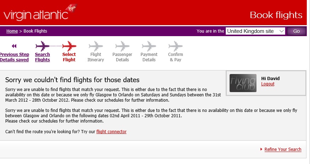Click the grey Passenger Details plane icon
Screen dimensions: 310x164
pos(122,46)
